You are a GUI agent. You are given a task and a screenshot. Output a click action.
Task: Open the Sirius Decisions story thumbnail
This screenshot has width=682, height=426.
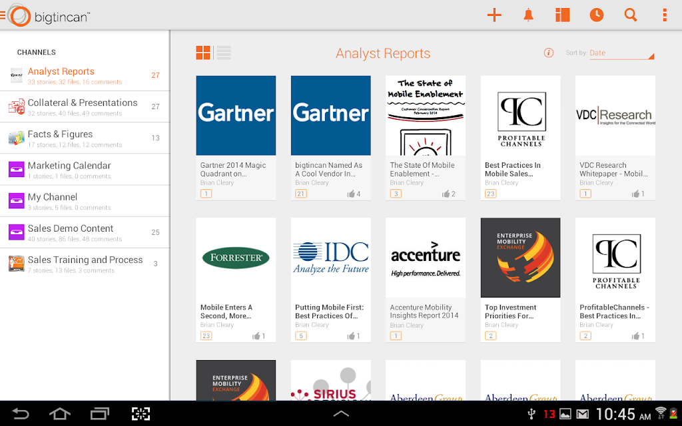click(330, 380)
